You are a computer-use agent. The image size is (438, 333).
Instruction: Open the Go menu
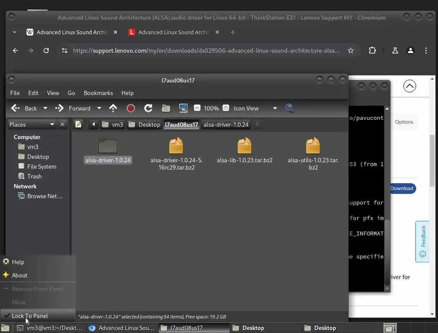point(71,93)
